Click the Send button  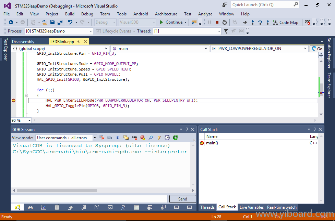[183, 199]
